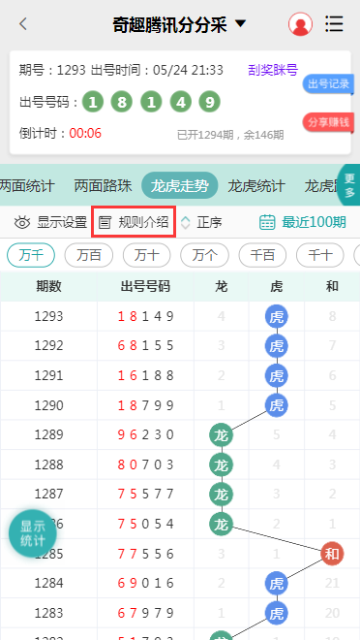
Task: Open 显示设置 eye icon settings
Action: (x=50, y=222)
